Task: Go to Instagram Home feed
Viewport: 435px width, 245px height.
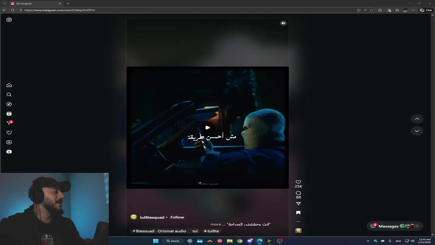Action: 9,85
